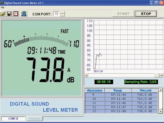Screen dimensions: 164x123
Task: Click the COM PORT number field
Action: click(x=56, y=14)
